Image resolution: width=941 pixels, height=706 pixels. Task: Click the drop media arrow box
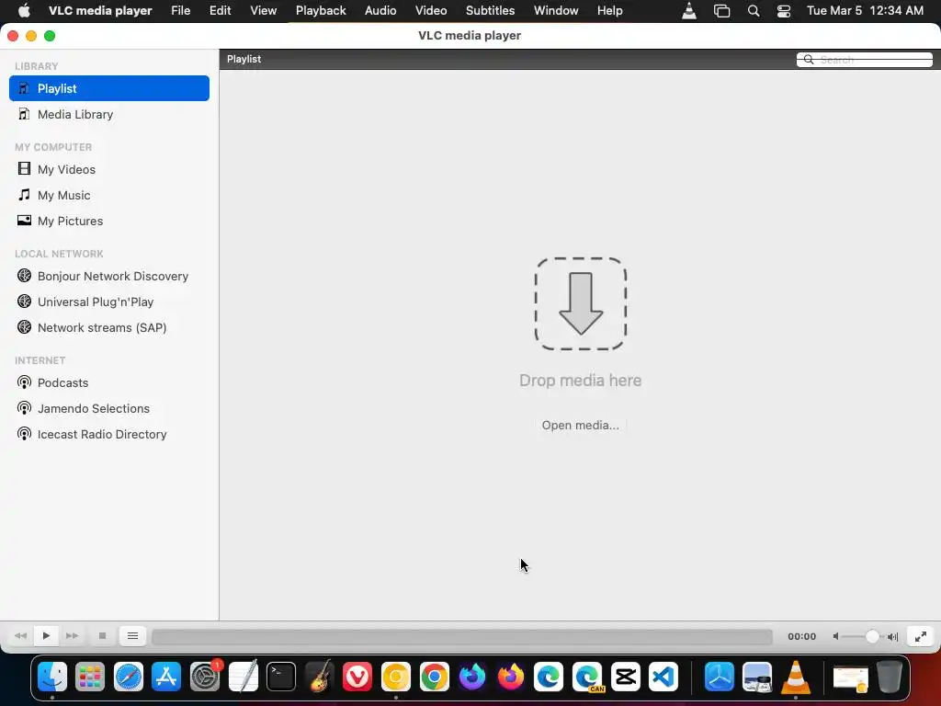[x=581, y=303]
